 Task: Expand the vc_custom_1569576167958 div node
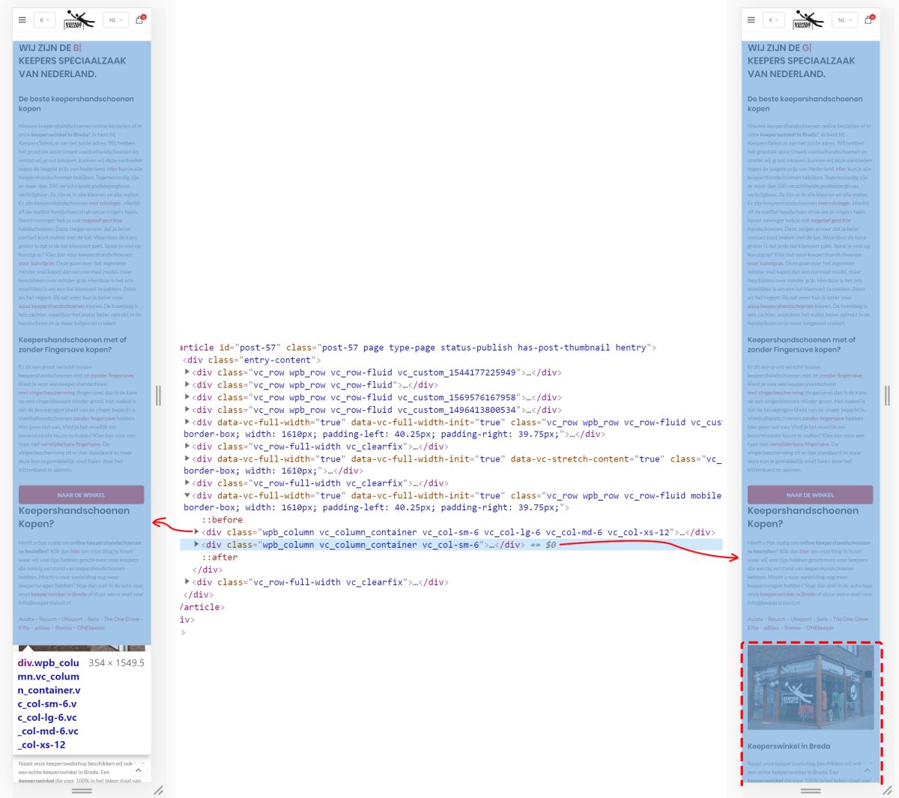pos(187,397)
